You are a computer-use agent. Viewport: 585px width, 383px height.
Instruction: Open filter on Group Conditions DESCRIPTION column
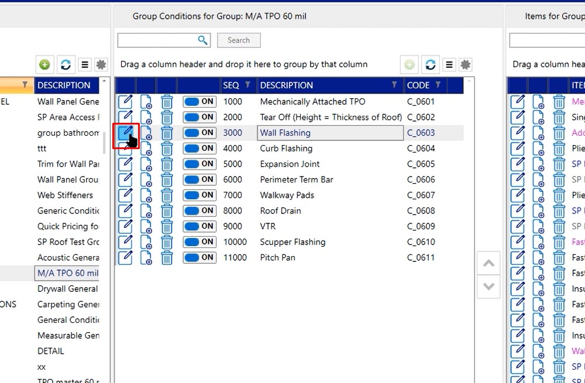click(x=395, y=85)
